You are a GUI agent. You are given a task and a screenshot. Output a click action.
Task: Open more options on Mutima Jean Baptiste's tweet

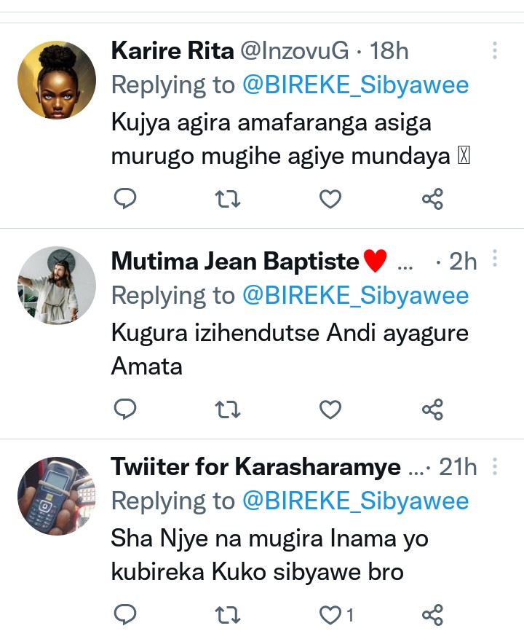495,259
